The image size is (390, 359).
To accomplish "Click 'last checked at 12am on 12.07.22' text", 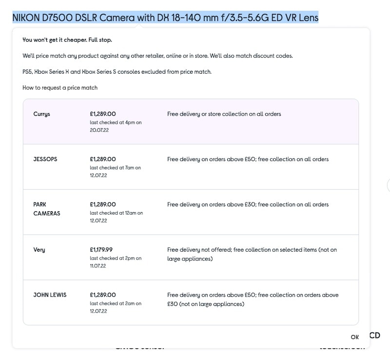I will (117, 217).
